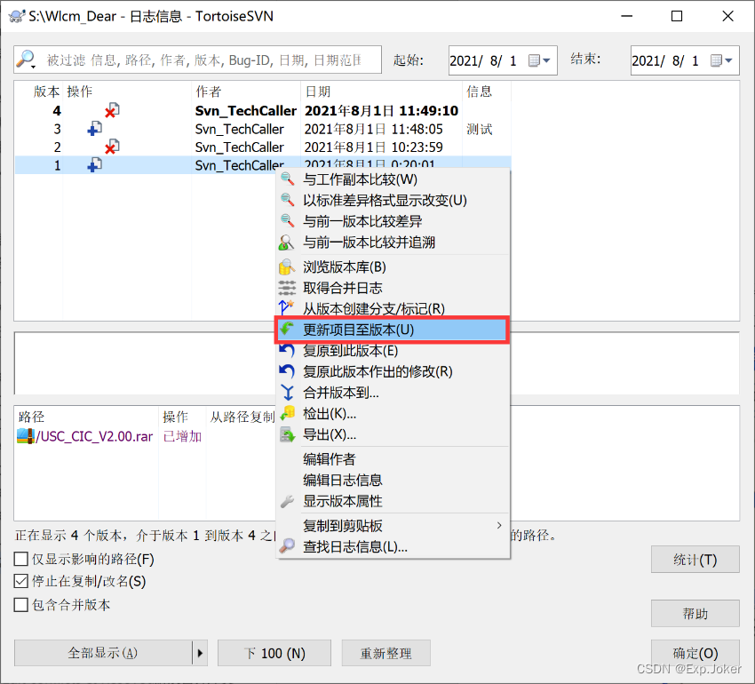Image resolution: width=755 pixels, height=684 pixels.
Task: Uncheck 停止在复制/改名(S) checkbox
Action: pos(20,581)
